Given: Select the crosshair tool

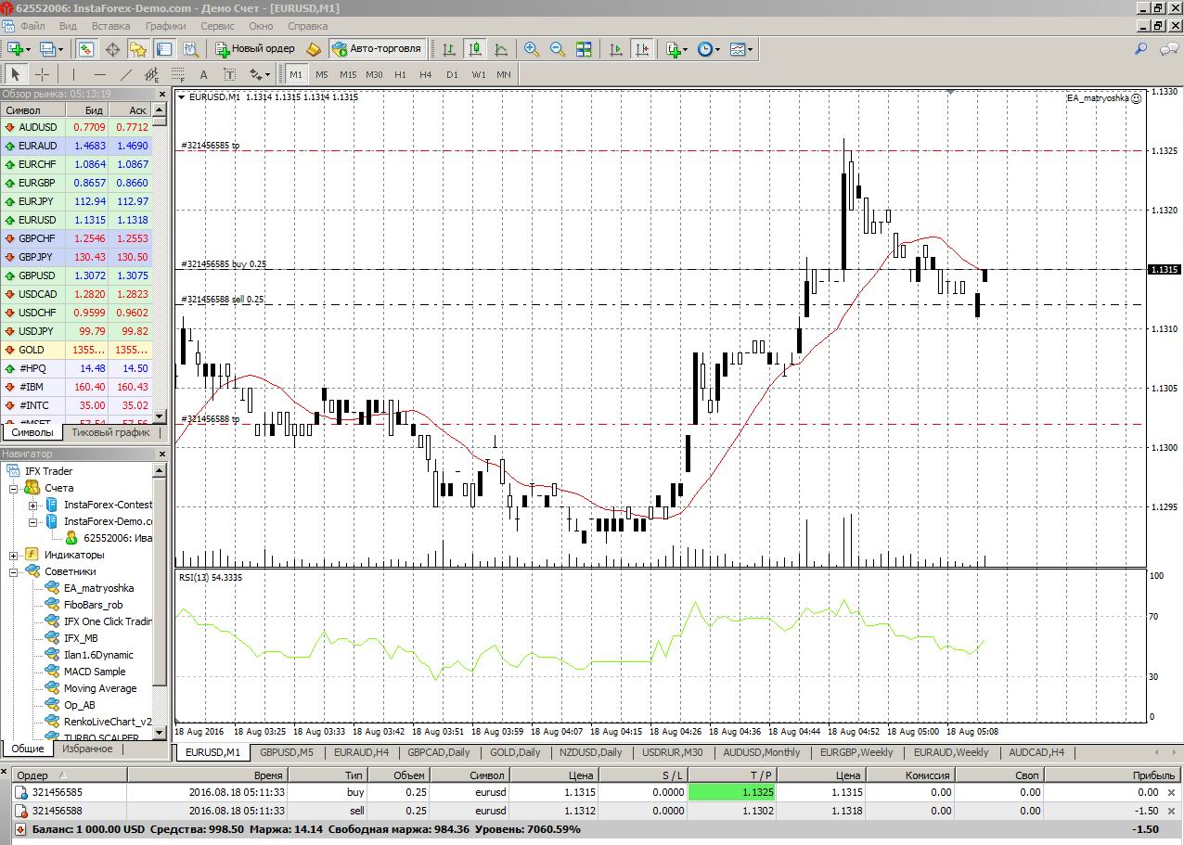Looking at the screenshot, I should (x=42, y=74).
